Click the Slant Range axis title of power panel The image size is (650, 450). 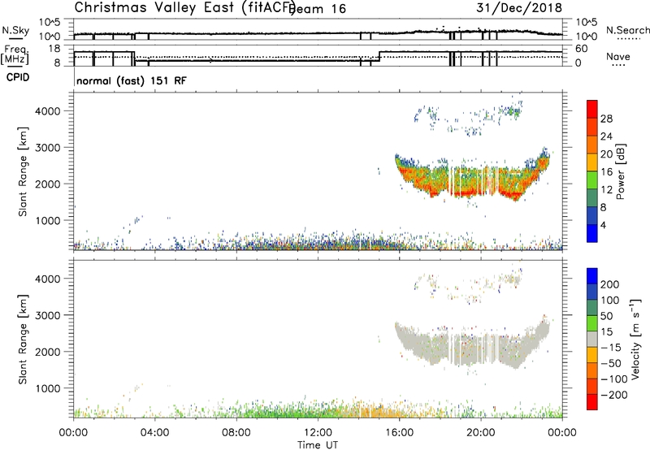click(23, 171)
